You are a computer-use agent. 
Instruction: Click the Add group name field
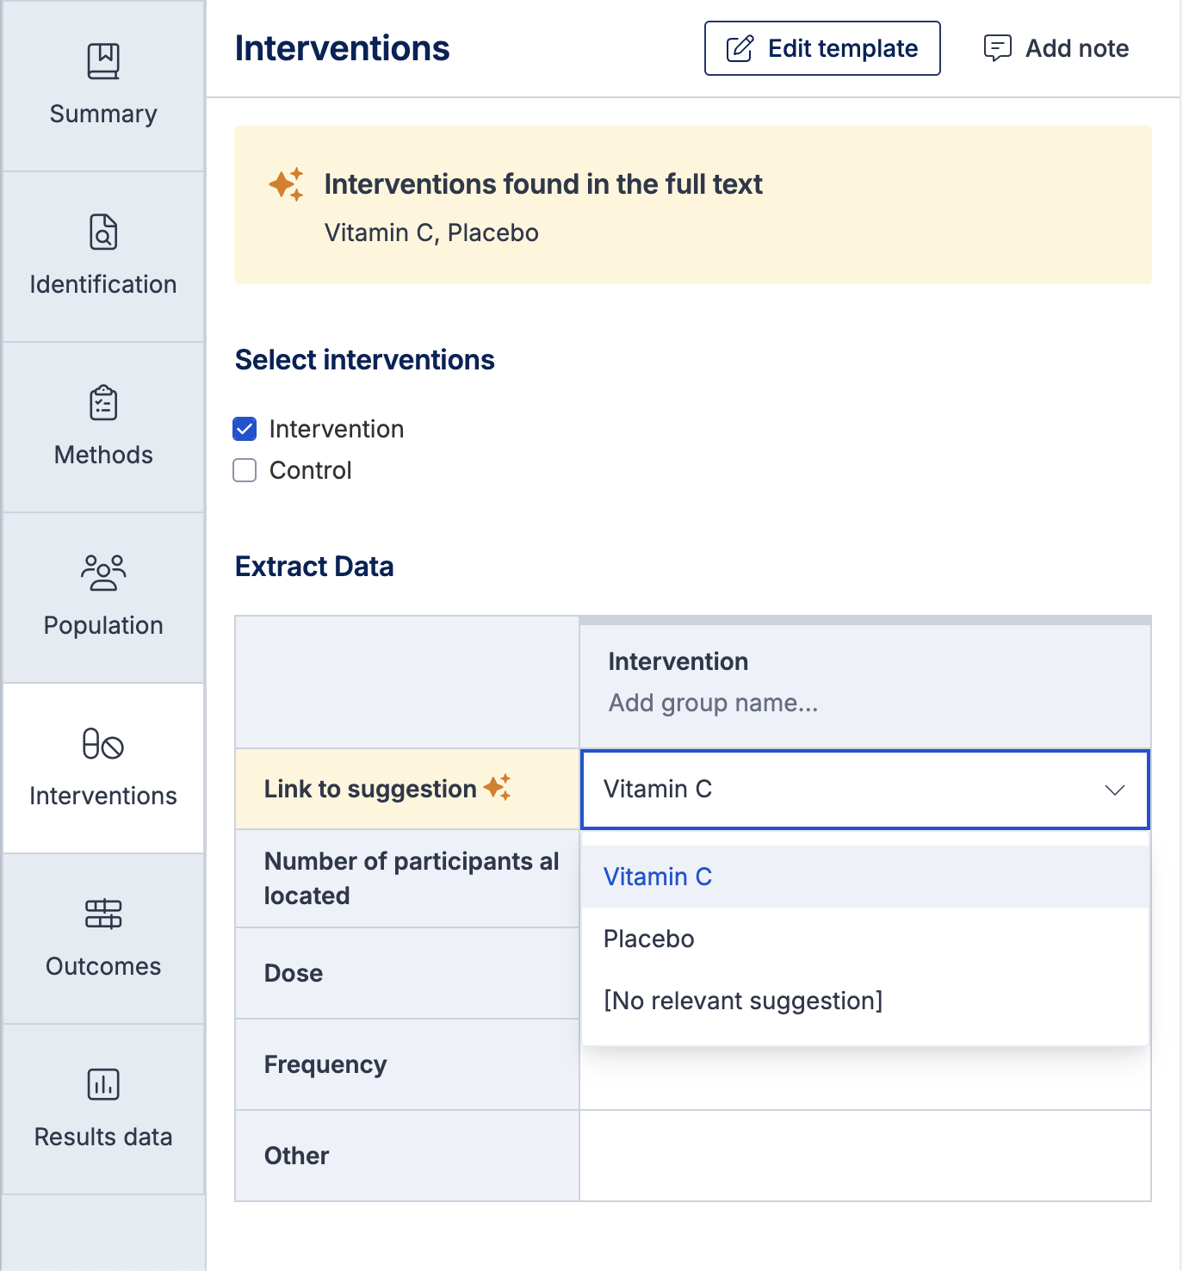(x=713, y=704)
